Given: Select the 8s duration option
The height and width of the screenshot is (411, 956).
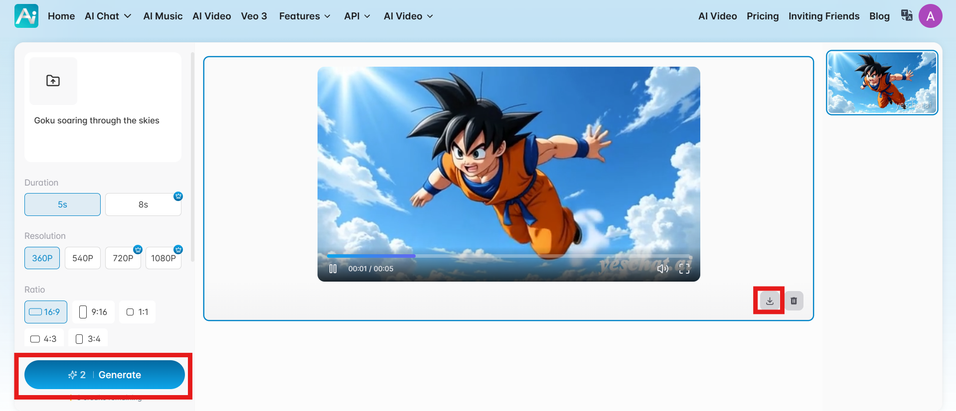Looking at the screenshot, I should [143, 205].
